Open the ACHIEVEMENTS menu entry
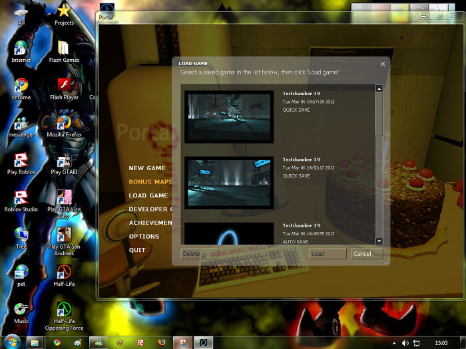The image size is (466, 349). point(150,223)
